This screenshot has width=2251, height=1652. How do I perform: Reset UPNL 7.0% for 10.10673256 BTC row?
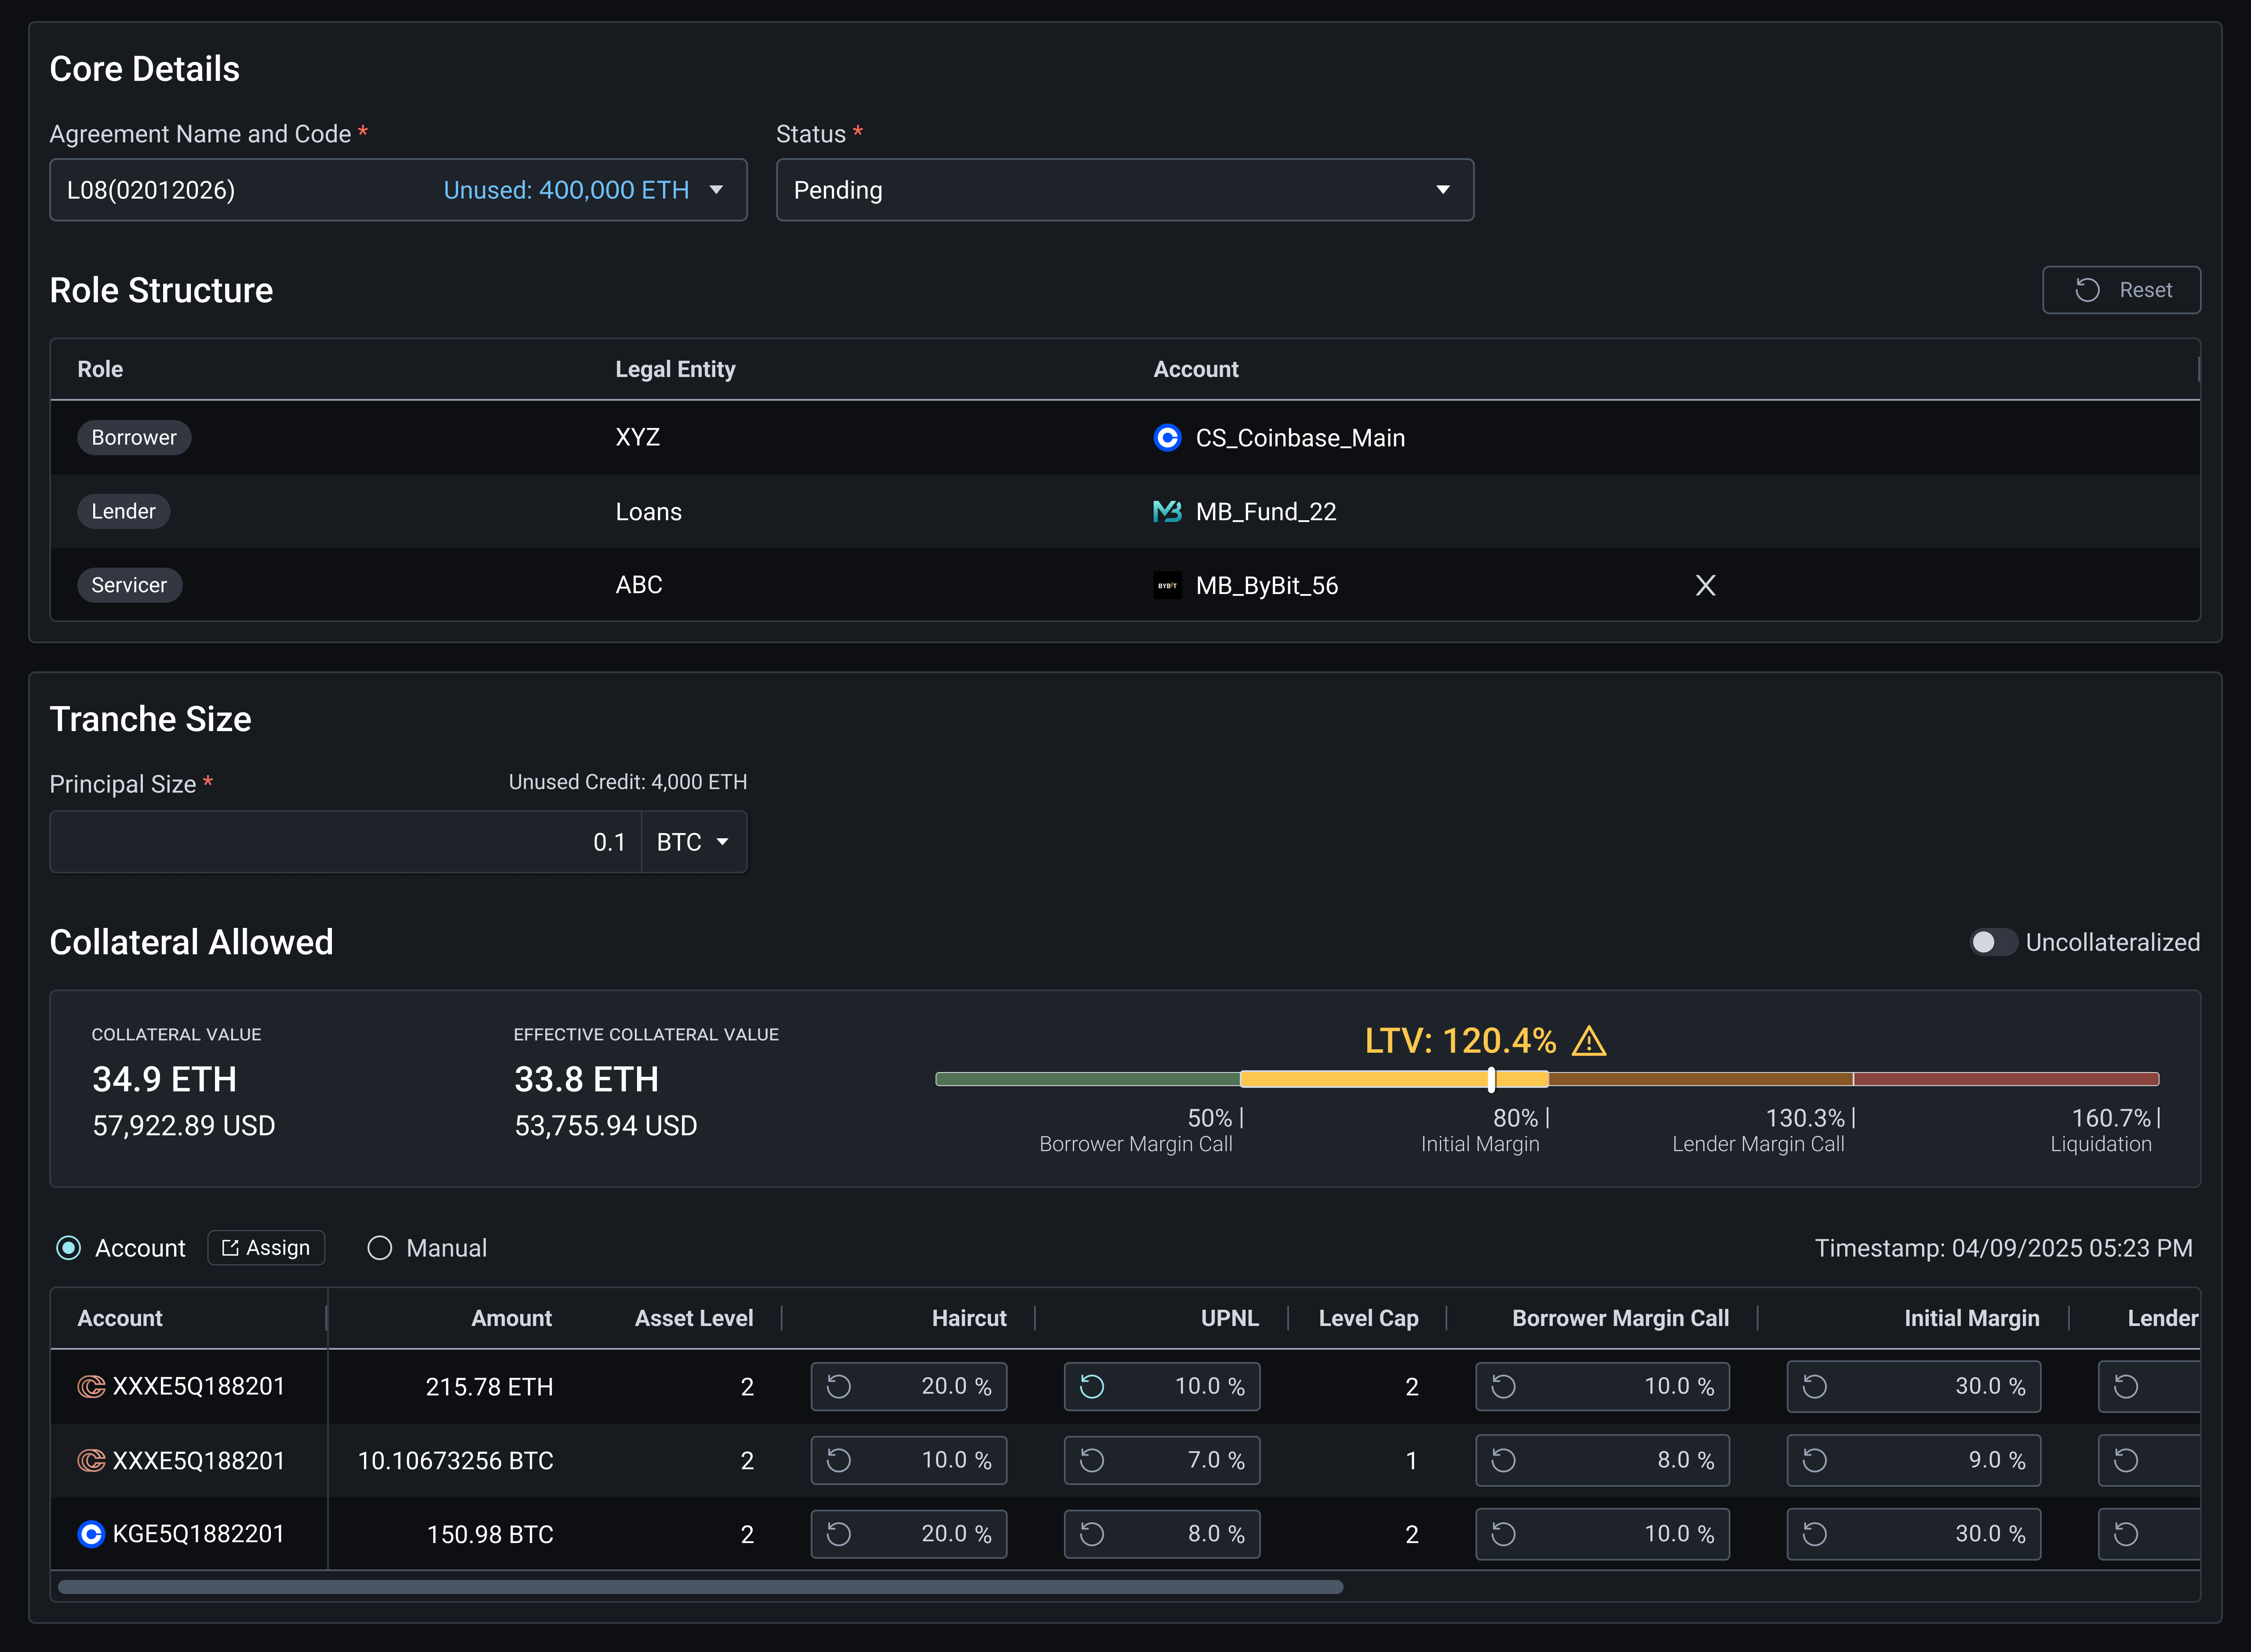(x=1093, y=1460)
